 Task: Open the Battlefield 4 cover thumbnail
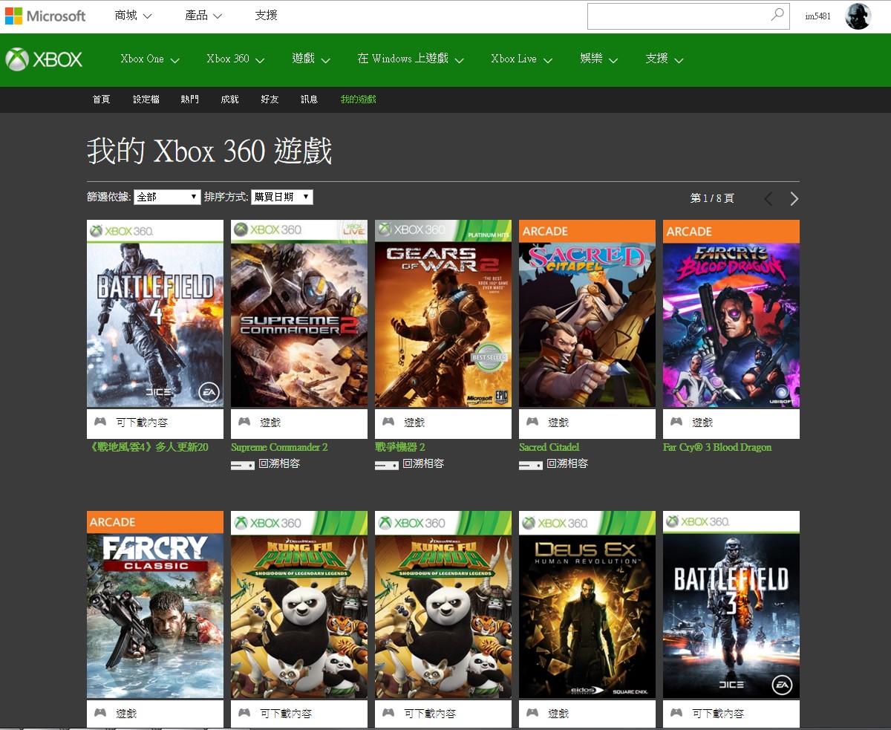(x=154, y=313)
